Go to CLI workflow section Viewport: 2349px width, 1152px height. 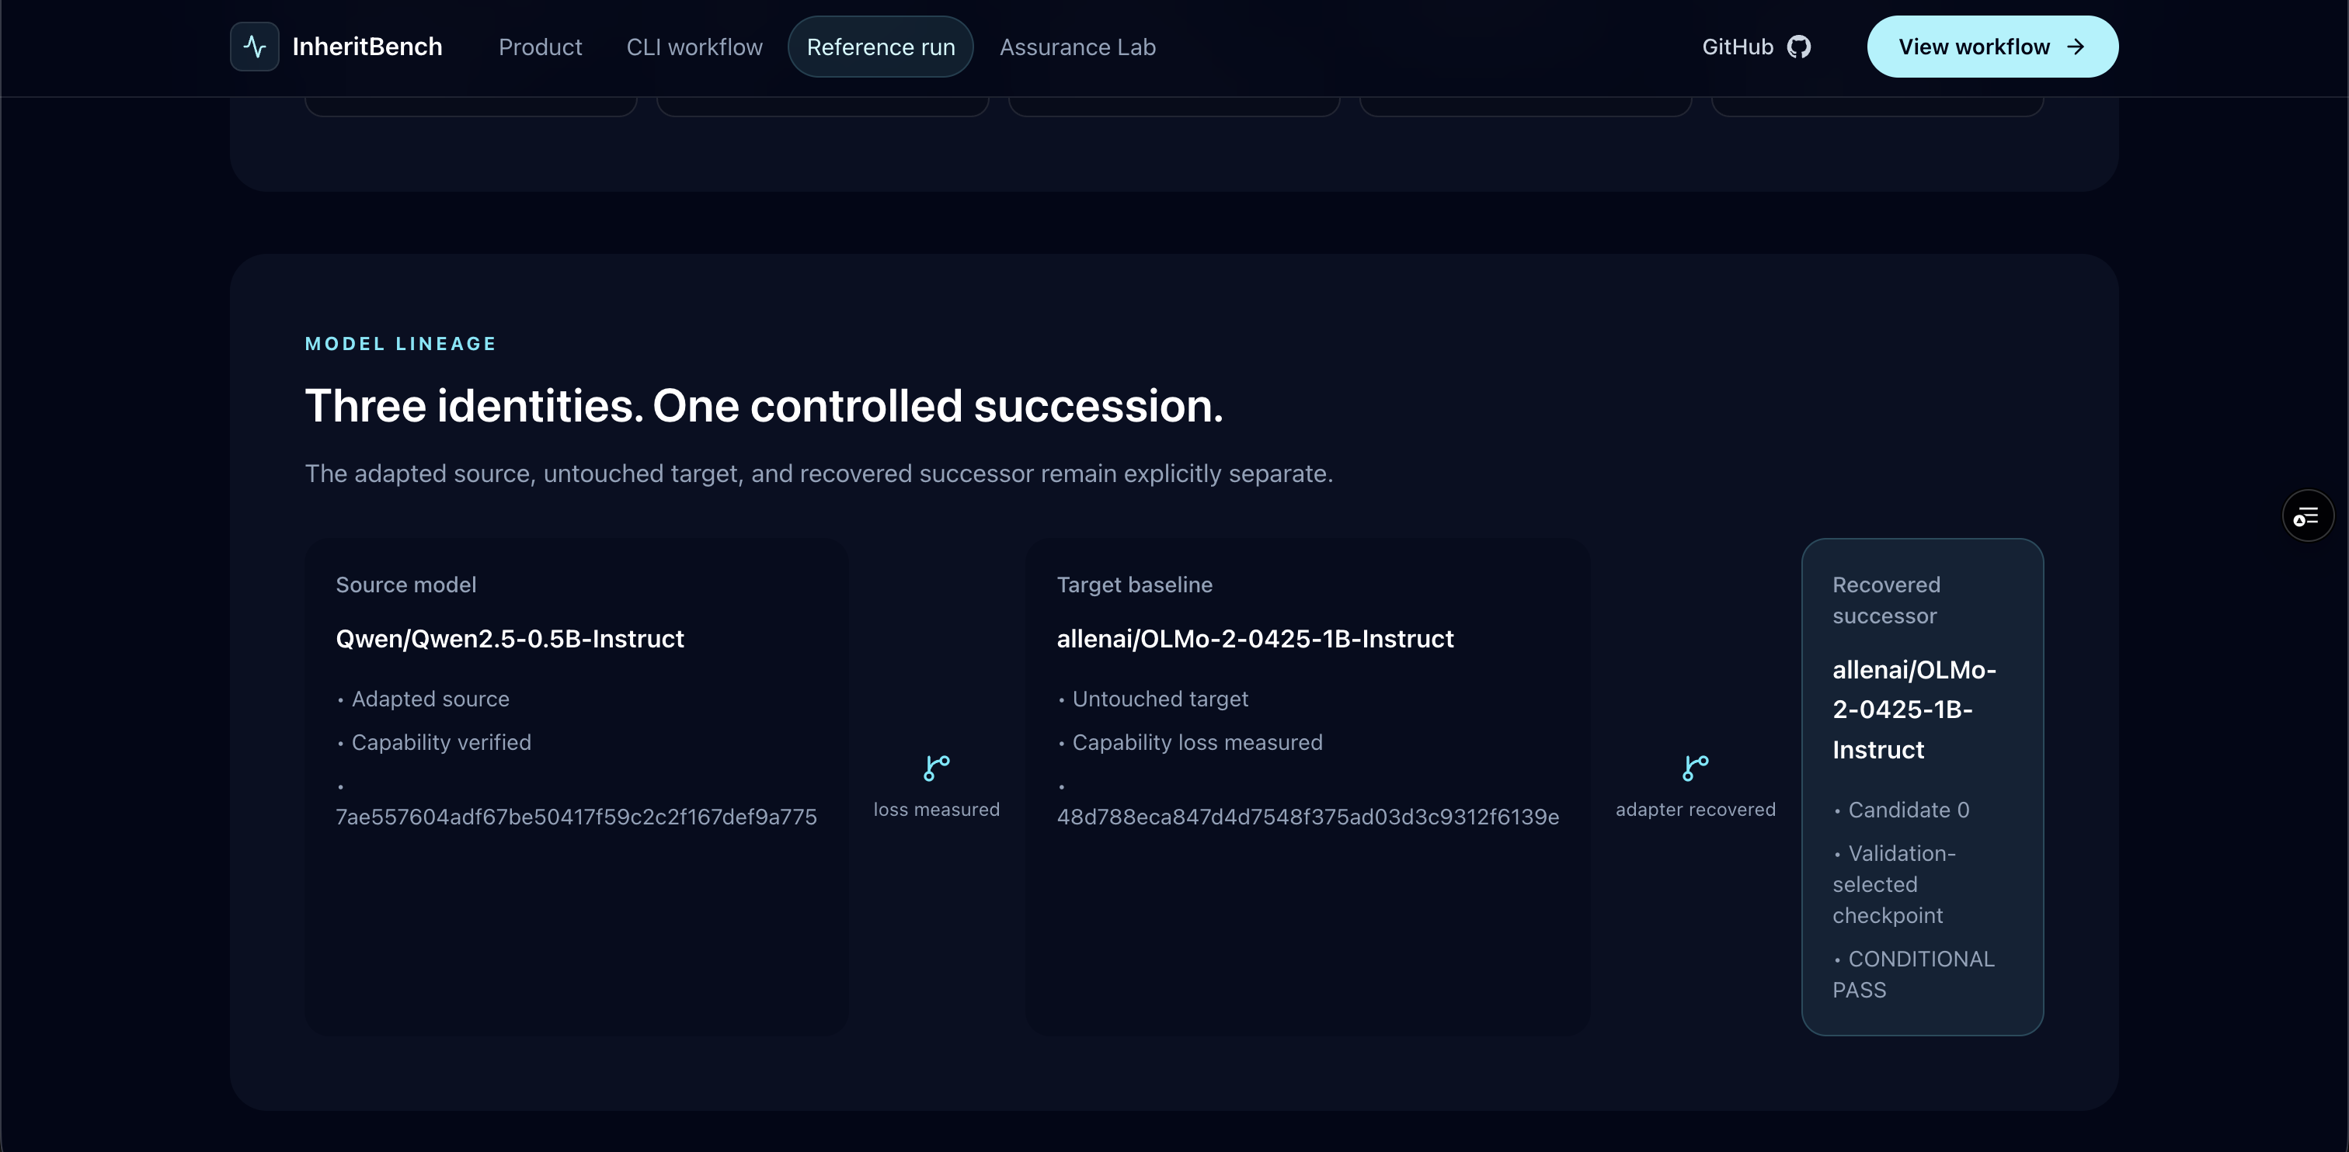[x=694, y=47]
